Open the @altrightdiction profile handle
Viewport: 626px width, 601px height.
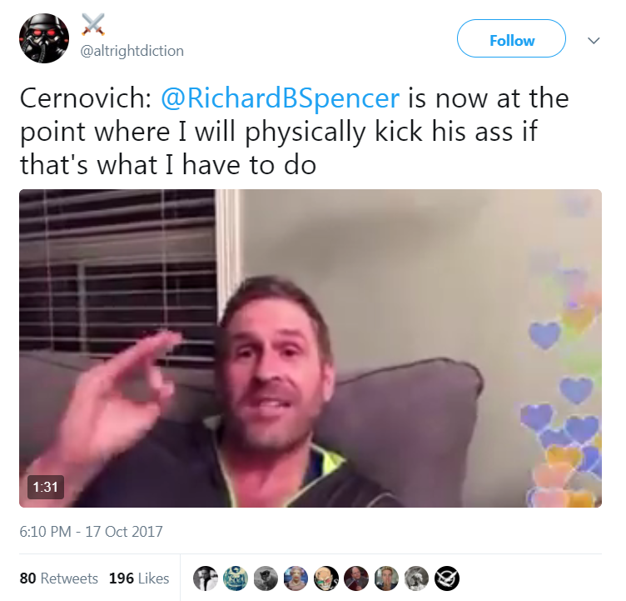132,51
